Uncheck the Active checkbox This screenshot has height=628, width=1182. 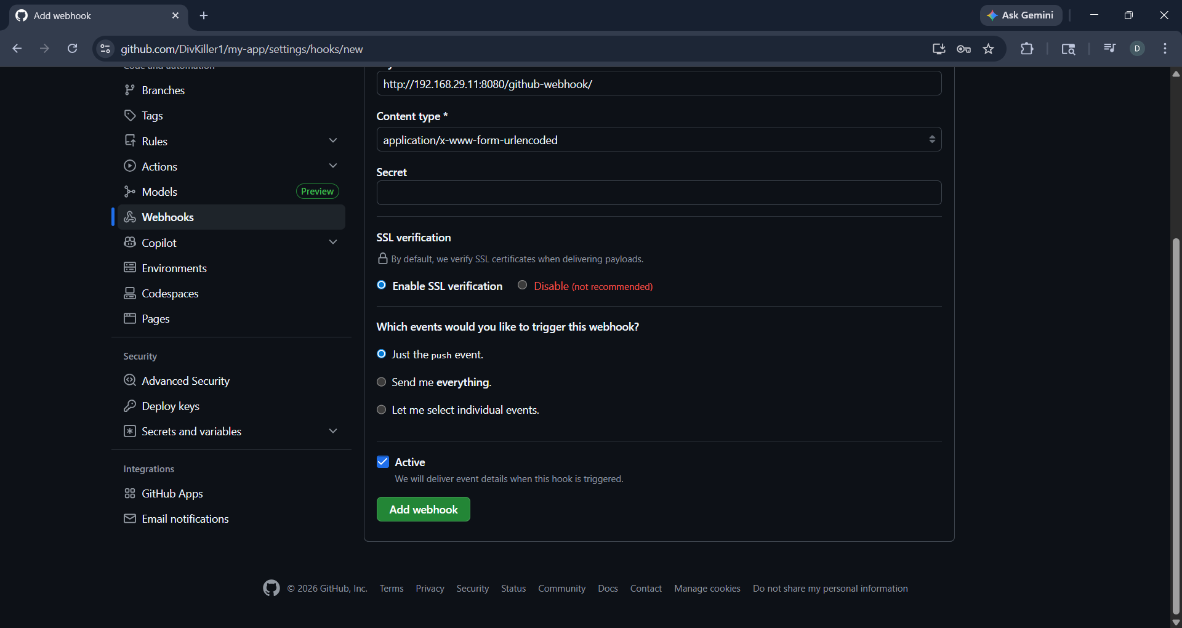click(382, 461)
